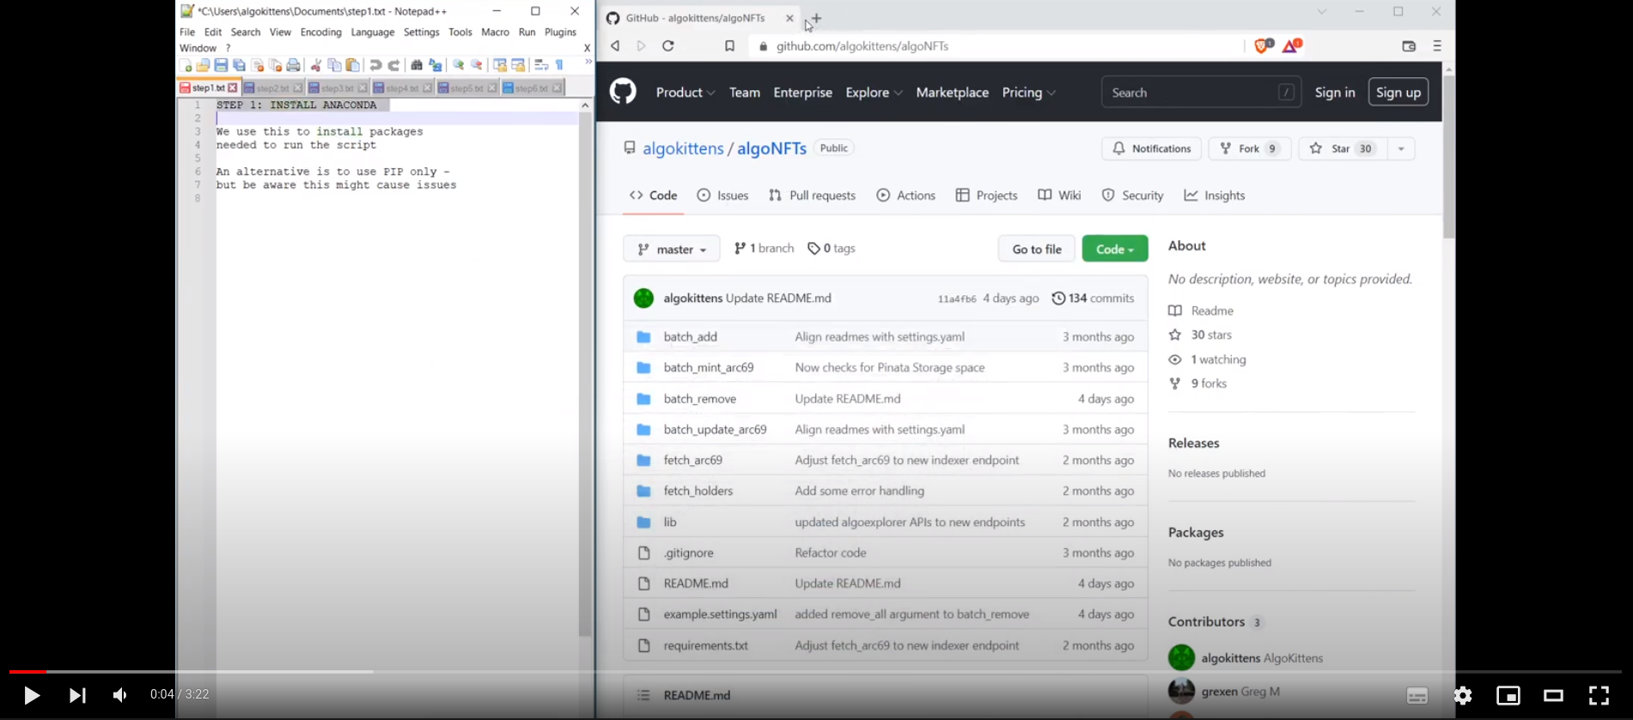Switch to step6.txt tab

click(533, 88)
